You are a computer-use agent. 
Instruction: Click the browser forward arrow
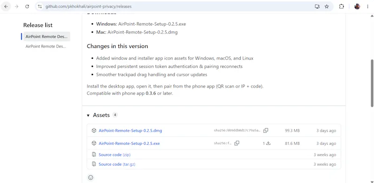(x=16, y=7)
